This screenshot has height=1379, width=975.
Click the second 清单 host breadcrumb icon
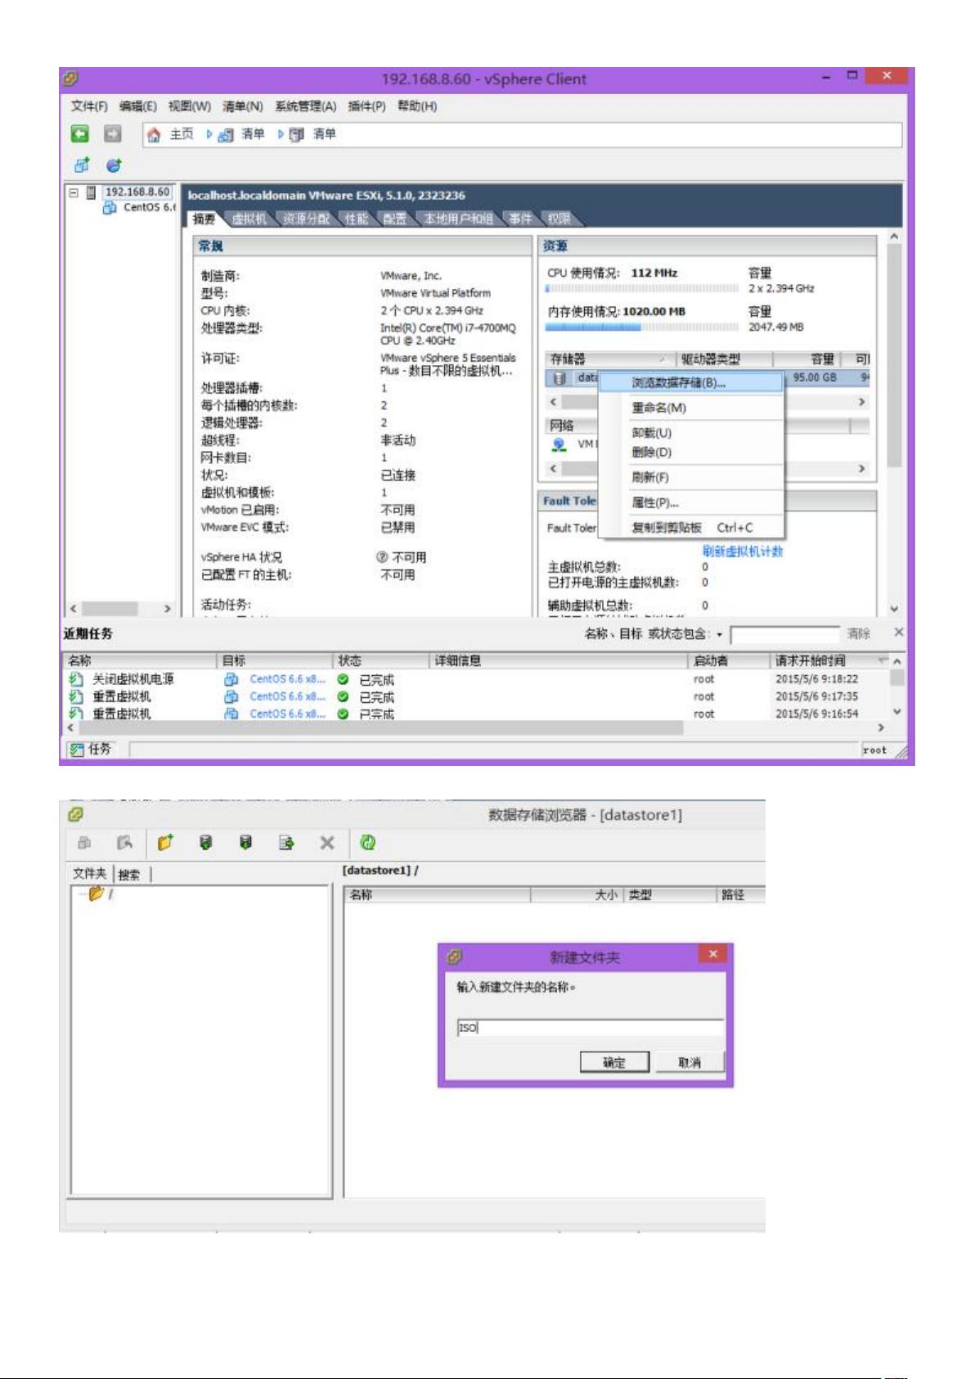297,135
